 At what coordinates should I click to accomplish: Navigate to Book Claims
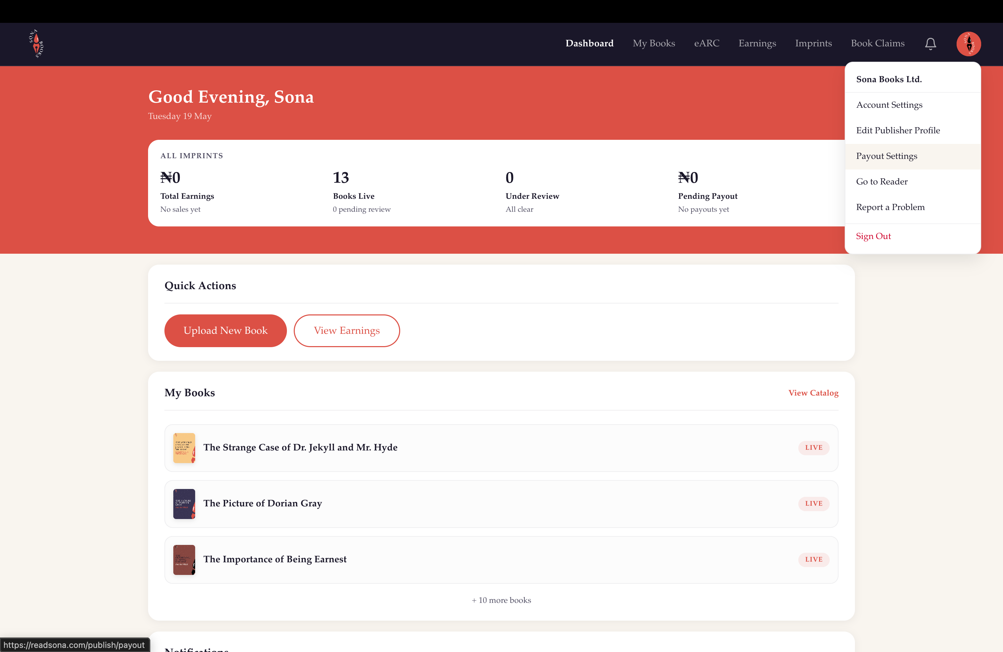877,43
